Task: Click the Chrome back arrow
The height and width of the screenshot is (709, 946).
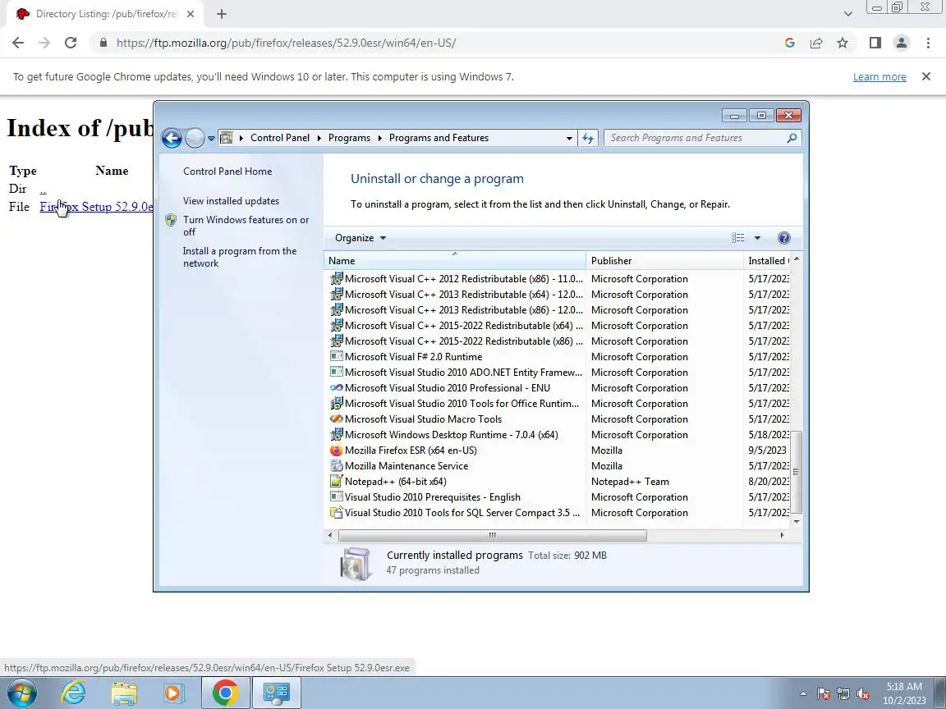Action: point(18,43)
